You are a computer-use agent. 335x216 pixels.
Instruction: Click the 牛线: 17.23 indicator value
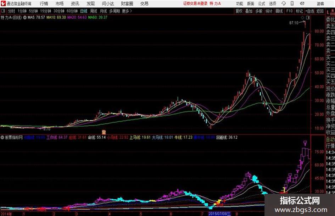[184, 138]
